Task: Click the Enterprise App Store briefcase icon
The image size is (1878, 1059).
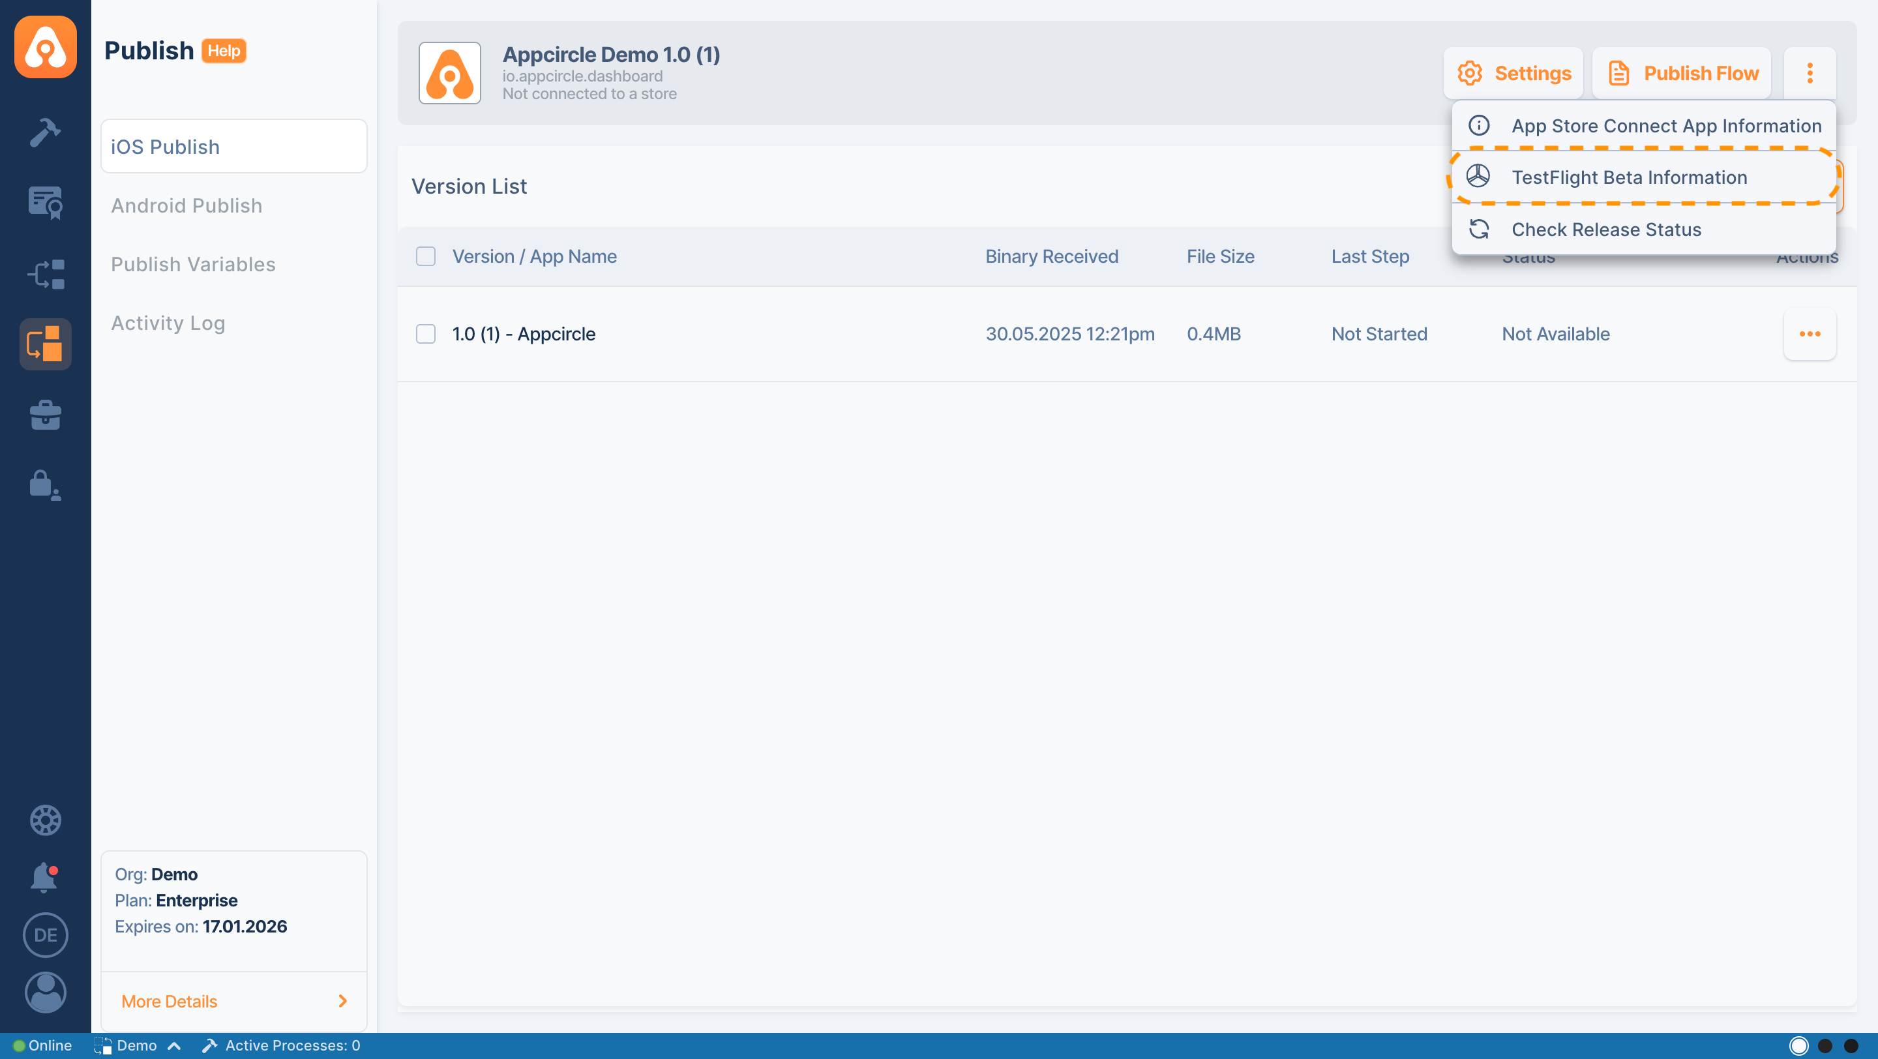Action: point(45,415)
